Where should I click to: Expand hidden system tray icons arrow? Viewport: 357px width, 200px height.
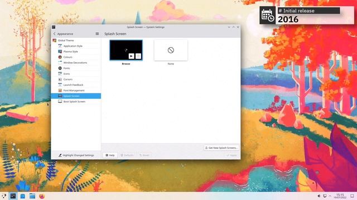(330, 196)
